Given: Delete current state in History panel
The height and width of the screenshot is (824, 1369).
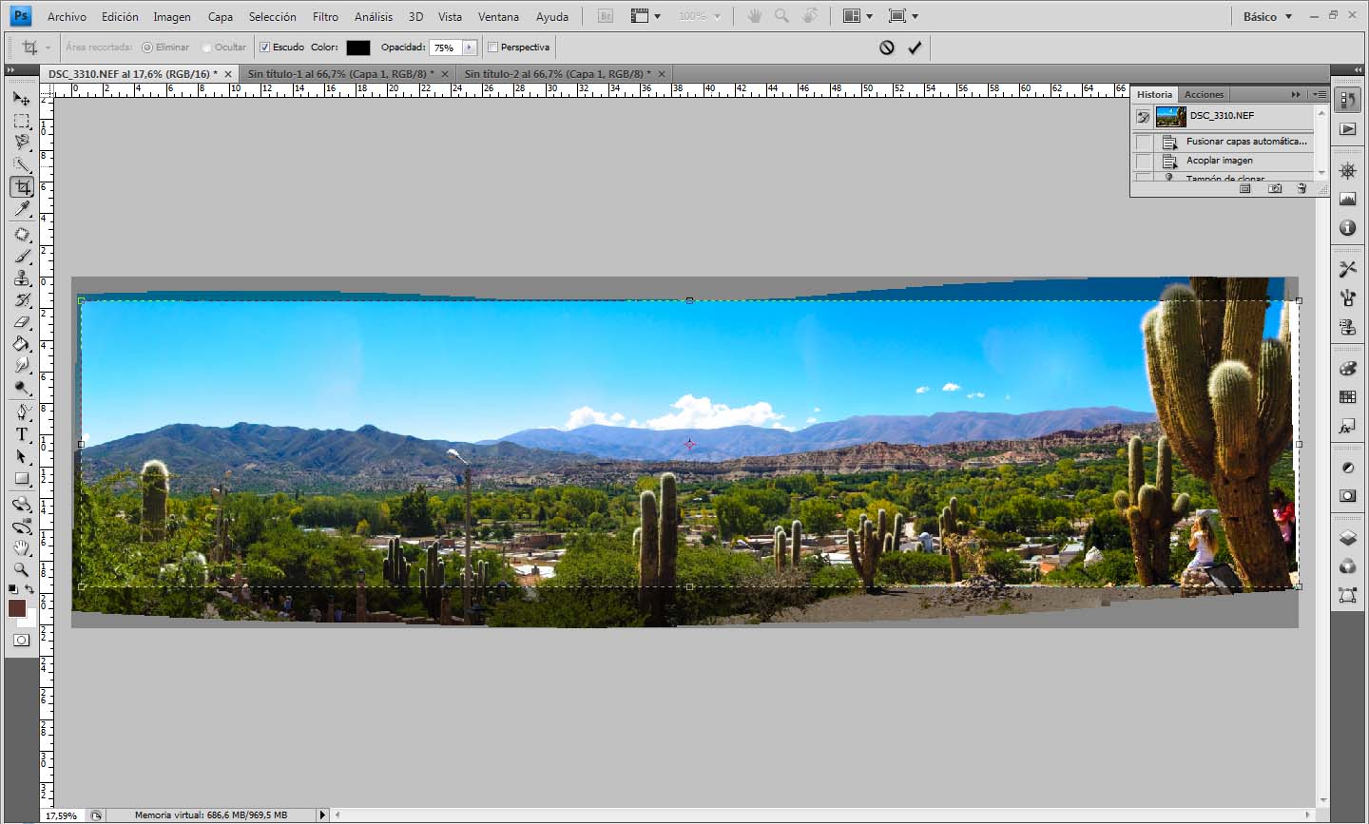Looking at the screenshot, I should pos(1302,189).
